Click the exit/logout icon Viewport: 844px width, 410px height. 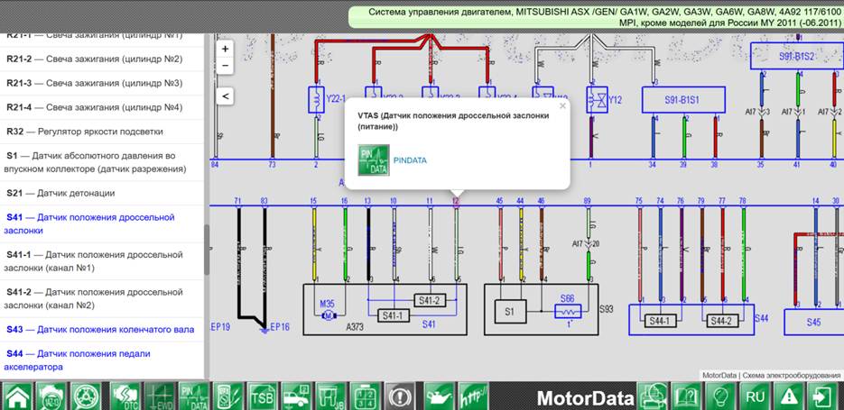823,397
